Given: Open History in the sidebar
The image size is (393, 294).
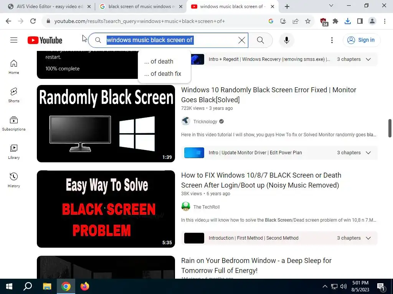Looking at the screenshot, I should pyautogui.click(x=14, y=180).
